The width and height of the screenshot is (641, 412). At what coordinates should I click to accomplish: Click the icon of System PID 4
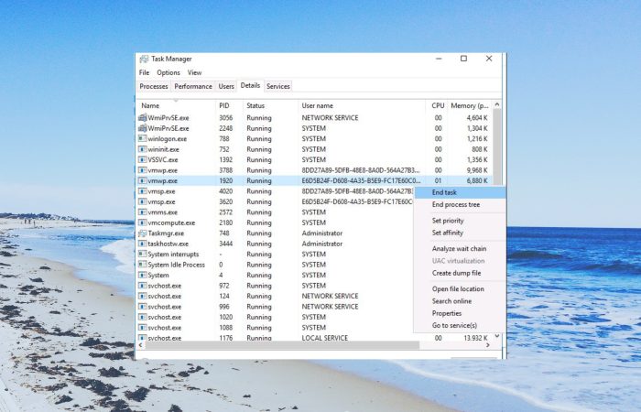pyautogui.click(x=142, y=275)
